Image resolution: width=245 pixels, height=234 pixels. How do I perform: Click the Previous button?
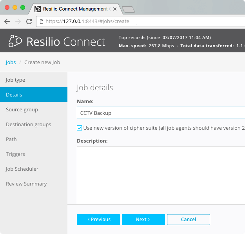(98, 220)
